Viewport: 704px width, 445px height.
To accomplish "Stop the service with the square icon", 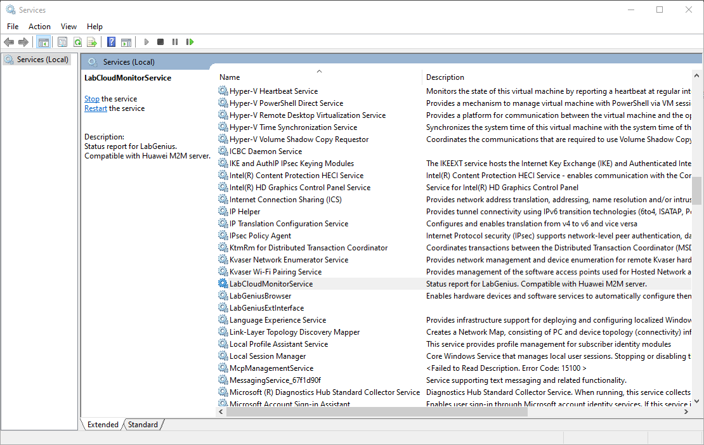I will click(x=160, y=42).
